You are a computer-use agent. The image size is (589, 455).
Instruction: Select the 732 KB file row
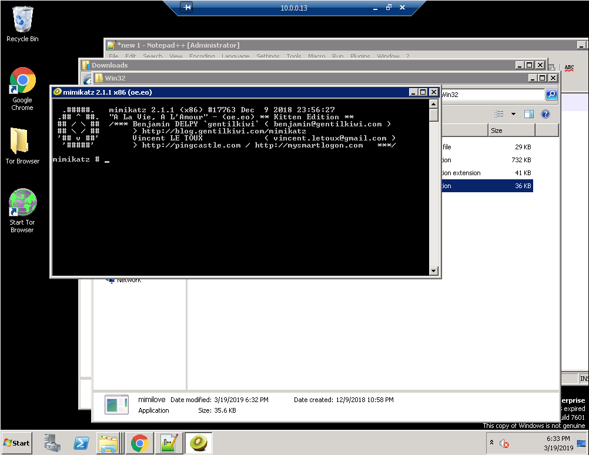[487, 160]
